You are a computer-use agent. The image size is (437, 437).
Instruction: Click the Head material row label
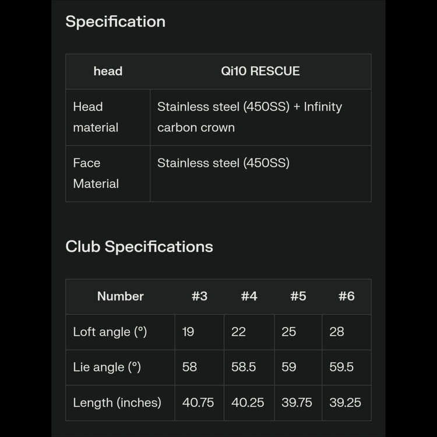tap(96, 117)
